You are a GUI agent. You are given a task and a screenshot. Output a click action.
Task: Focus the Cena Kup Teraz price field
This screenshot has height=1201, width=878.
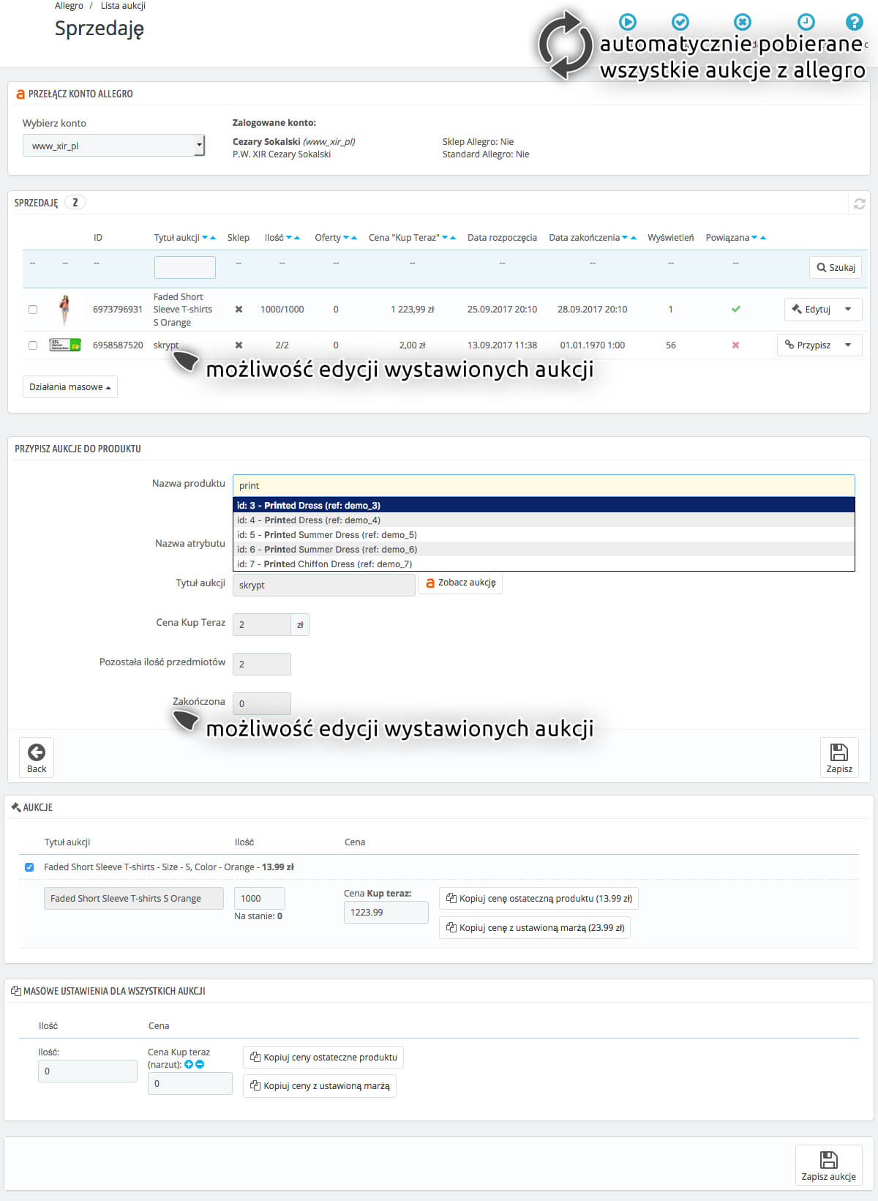pyautogui.click(x=262, y=624)
